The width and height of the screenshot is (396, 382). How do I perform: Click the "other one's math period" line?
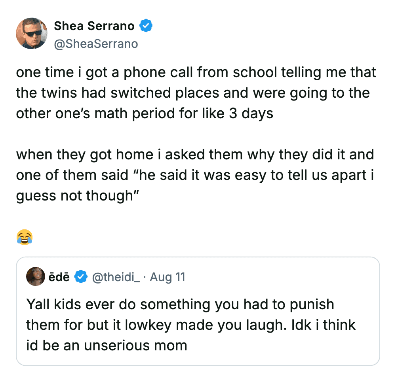tap(145, 114)
